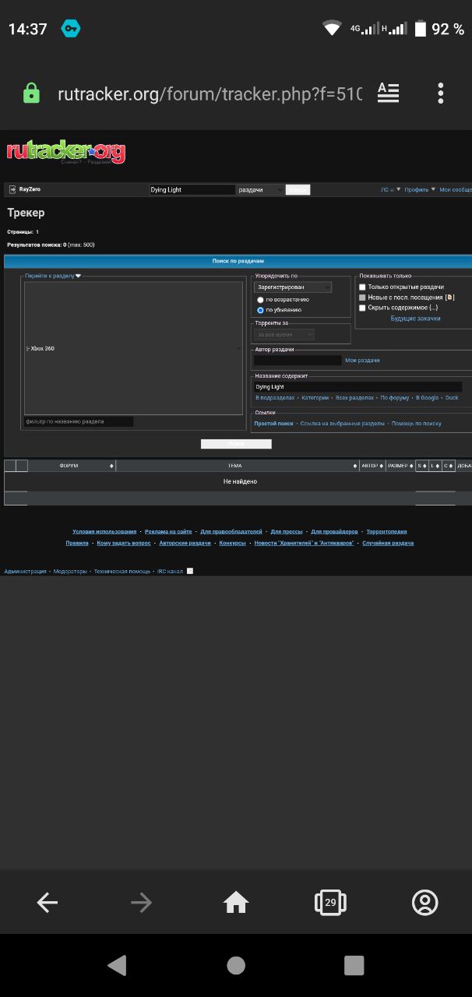Click 'Простой поиск' link
The image size is (472, 997).
pos(273,424)
